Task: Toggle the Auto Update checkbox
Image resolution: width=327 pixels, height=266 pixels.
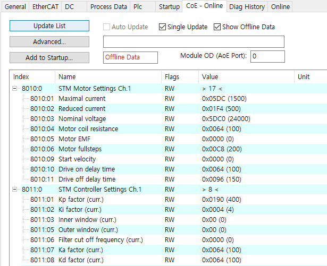Action: (106, 27)
